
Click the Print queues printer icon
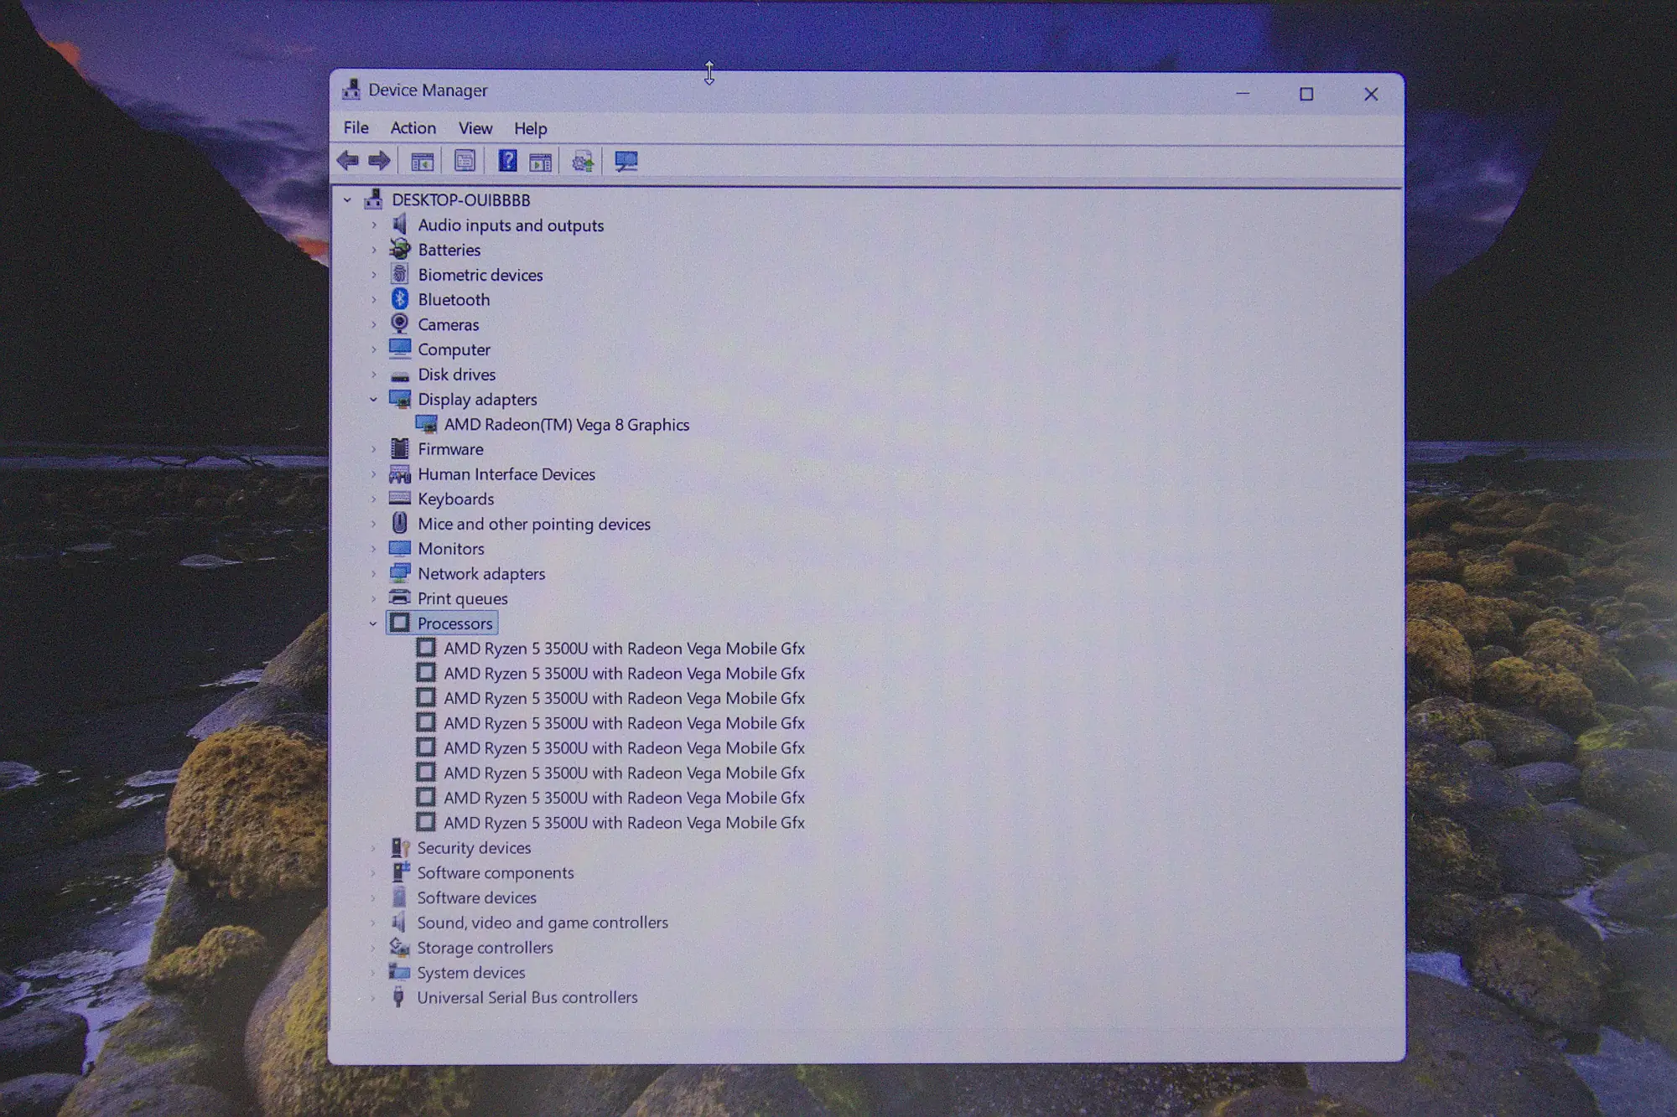pos(400,597)
